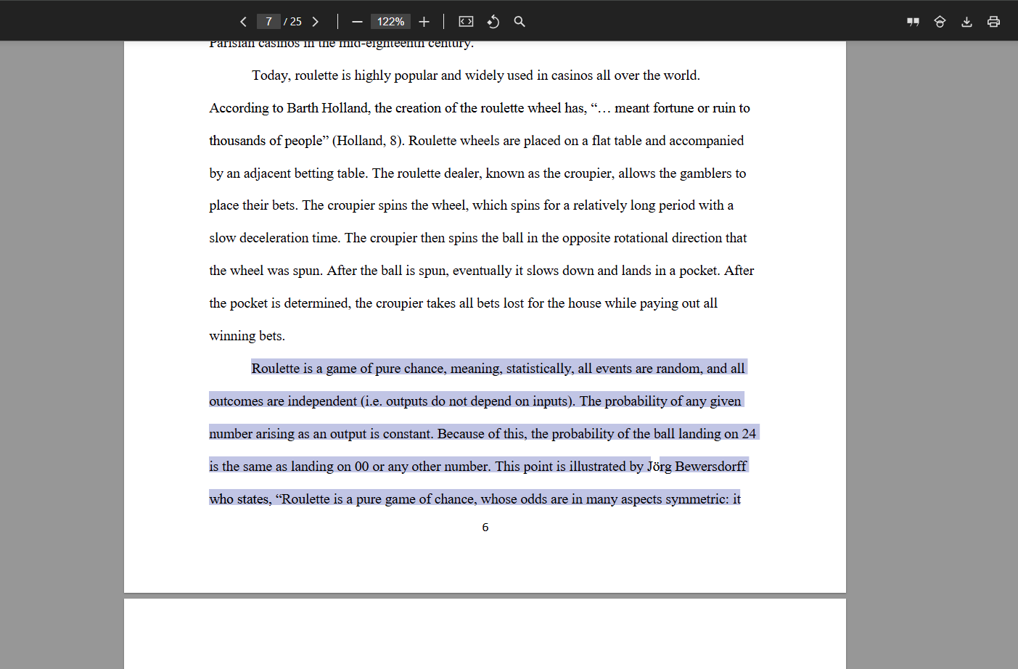This screenshot has width=1018, height=669.
Task: Click the citation '(Holland, 8)'
Action: (367, 141)
